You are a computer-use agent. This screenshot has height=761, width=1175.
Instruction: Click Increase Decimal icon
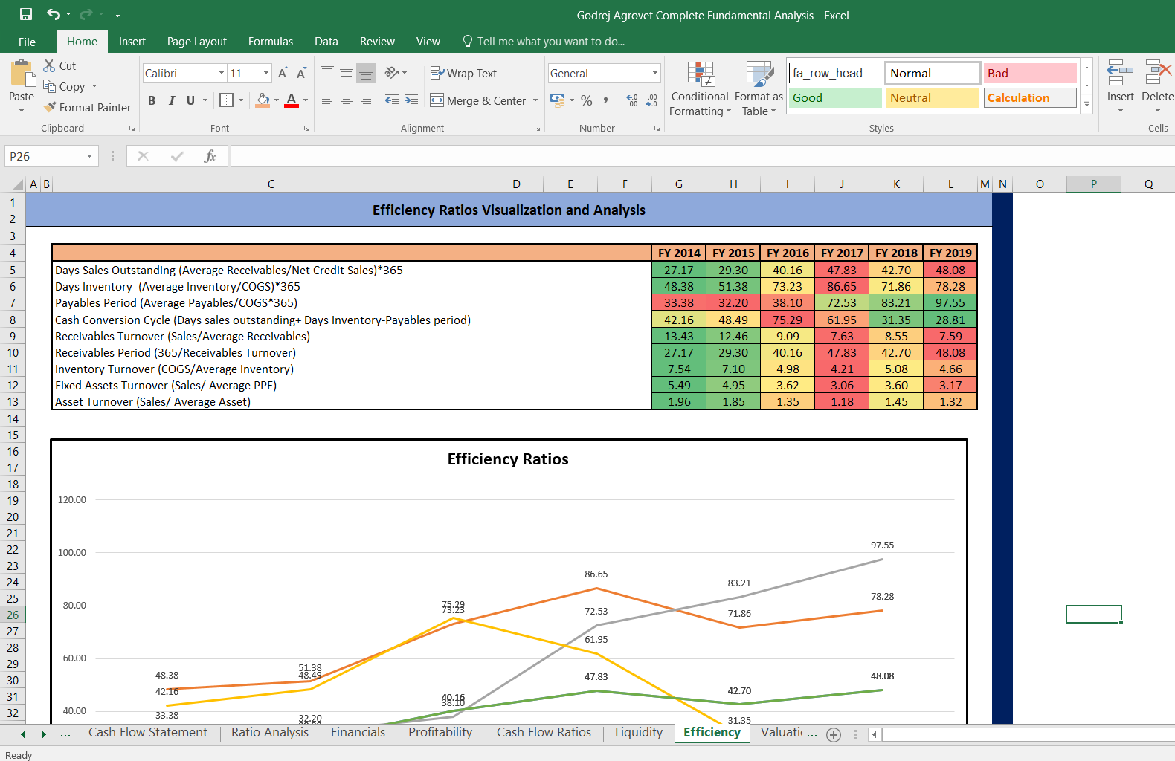pyautogui.click(x=632, y=100)
